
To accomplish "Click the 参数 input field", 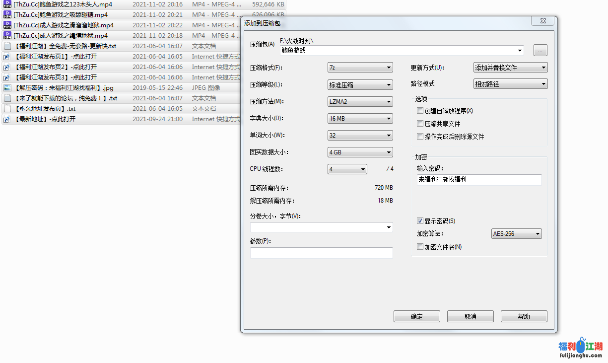I will [321, 253].
